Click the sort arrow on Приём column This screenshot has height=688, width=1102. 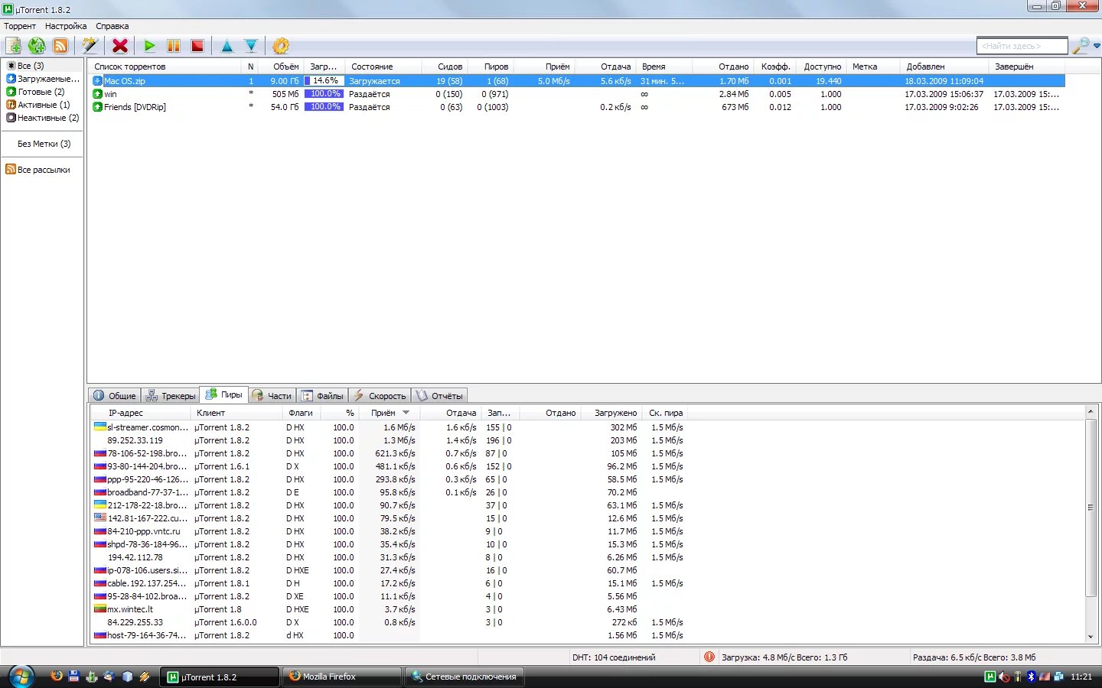406,413
